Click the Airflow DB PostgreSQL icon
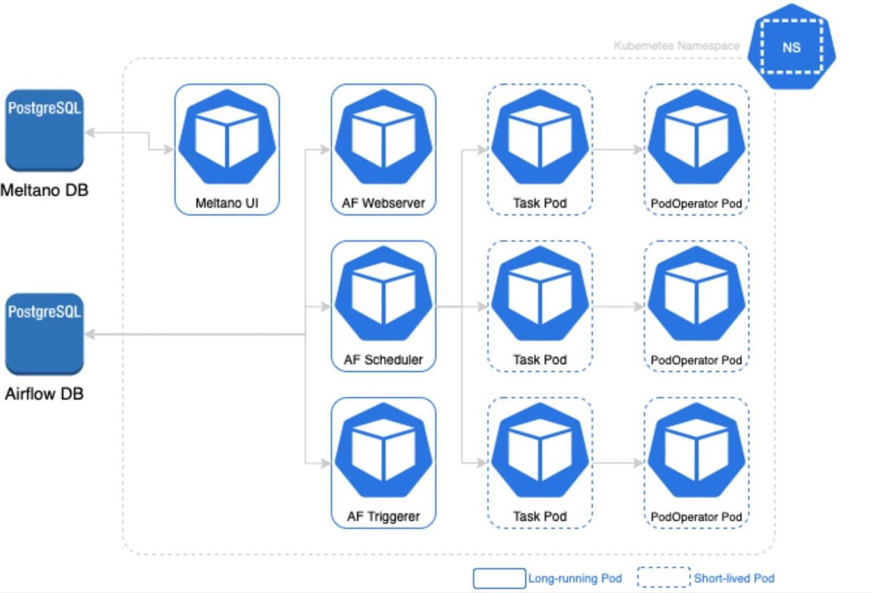The height and width of the screenshot is (593, 871). pos(43,335)
